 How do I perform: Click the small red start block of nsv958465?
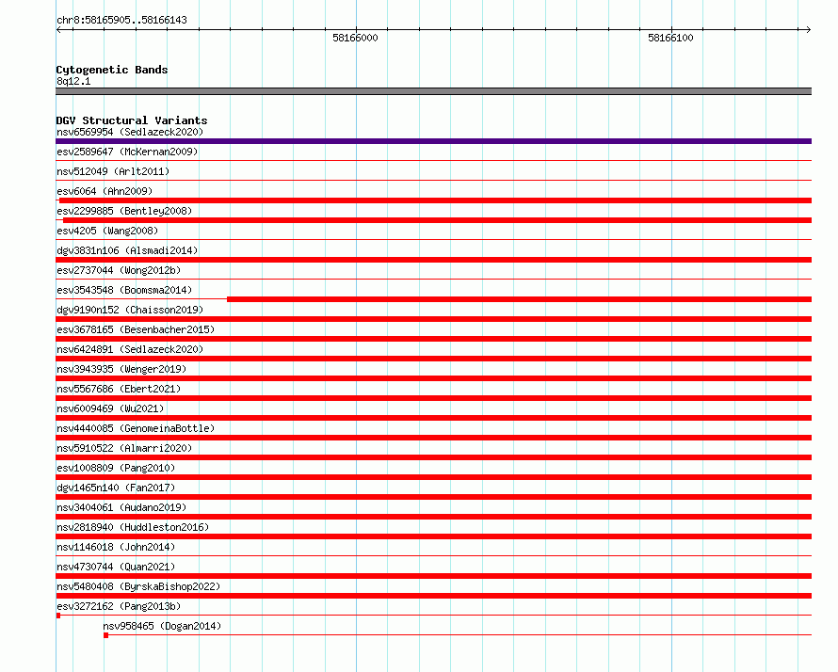[105, 635]
